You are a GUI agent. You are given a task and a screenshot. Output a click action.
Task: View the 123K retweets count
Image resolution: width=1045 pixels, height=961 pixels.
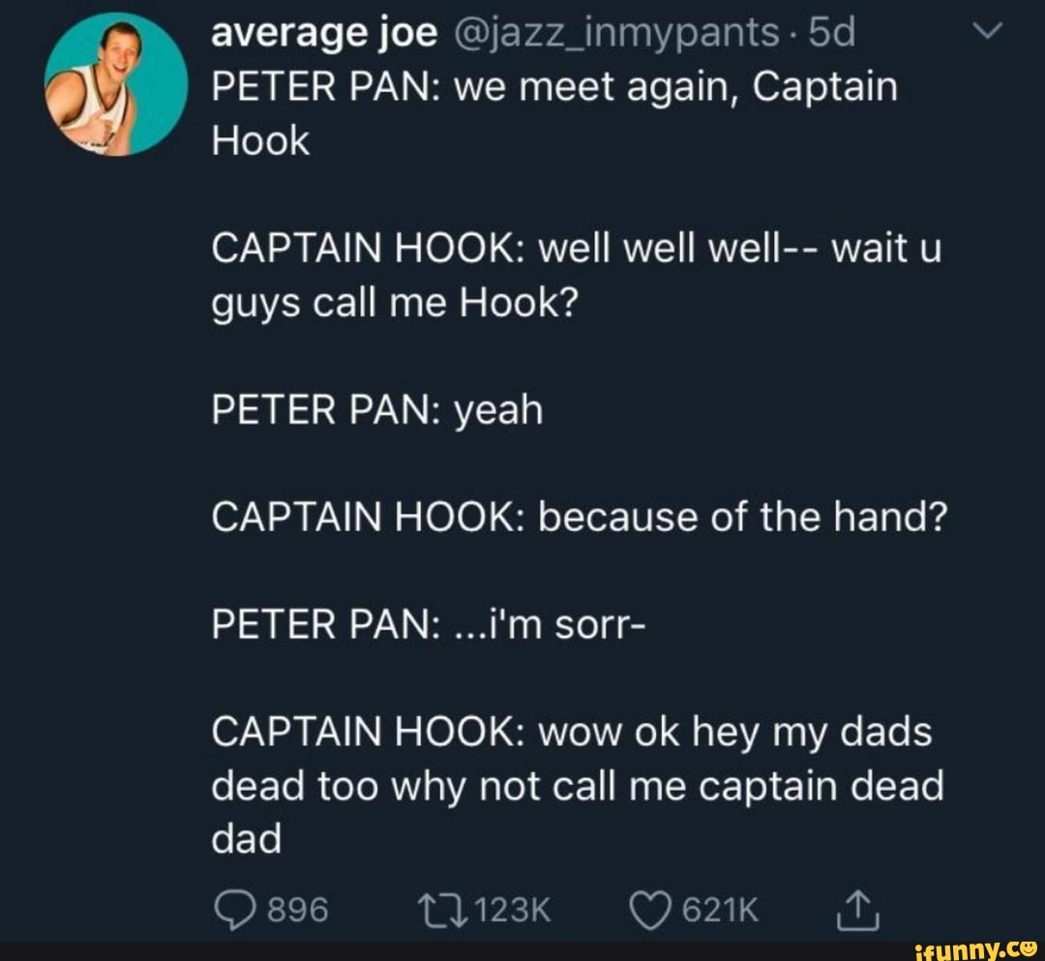[x=513, y=910]
